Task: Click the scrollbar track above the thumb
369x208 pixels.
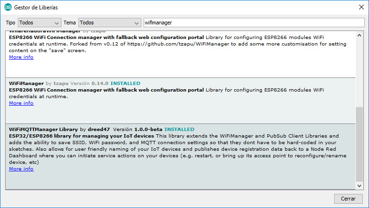Action: (360, 70)
